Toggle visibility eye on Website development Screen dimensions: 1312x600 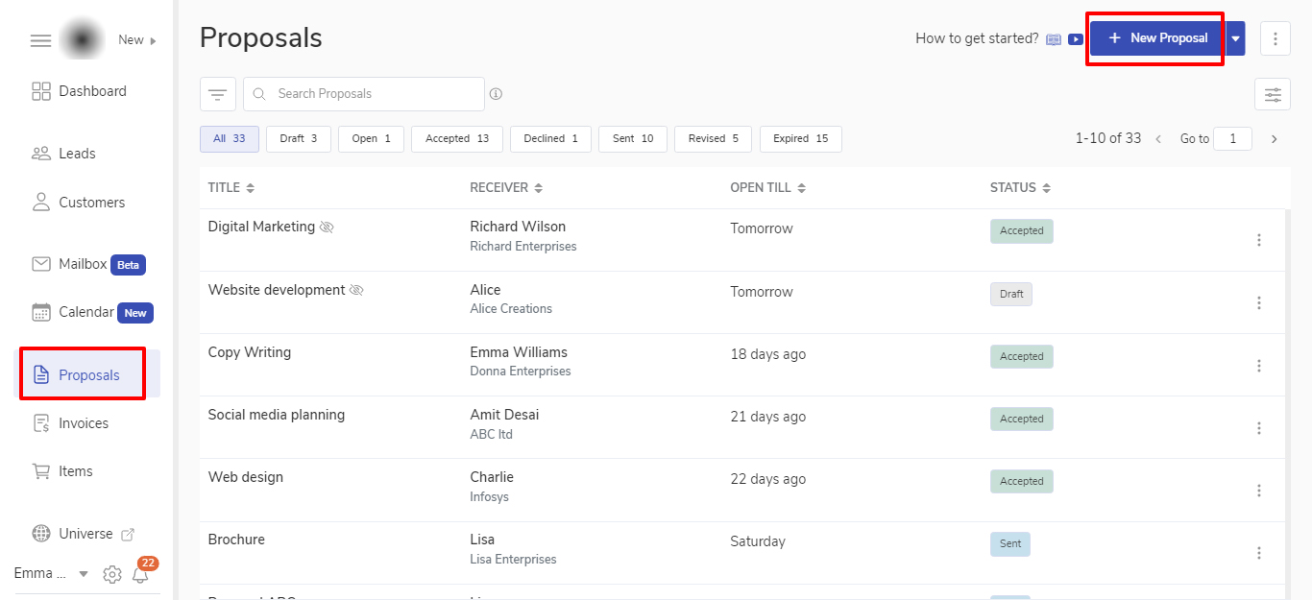[356, 290]
